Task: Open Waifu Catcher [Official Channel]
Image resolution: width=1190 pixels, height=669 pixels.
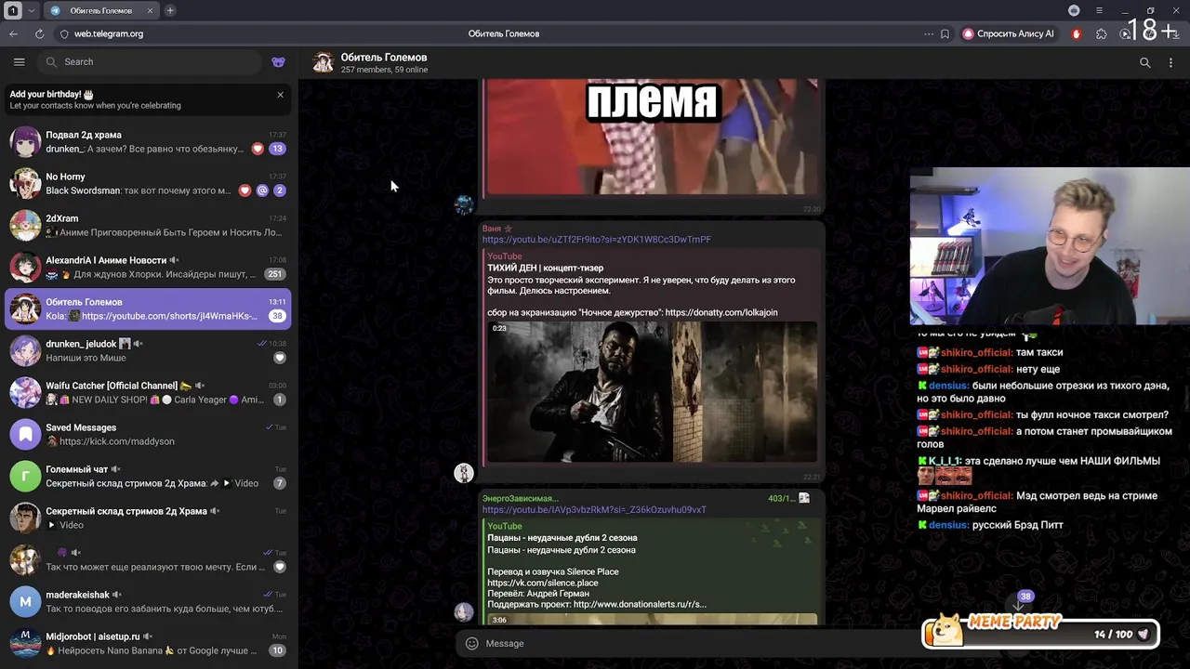Action: 149,392
